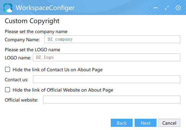186x130 pixels.
Task: Click the Custom Copyright heading
Action: click(x=32, y=21)
